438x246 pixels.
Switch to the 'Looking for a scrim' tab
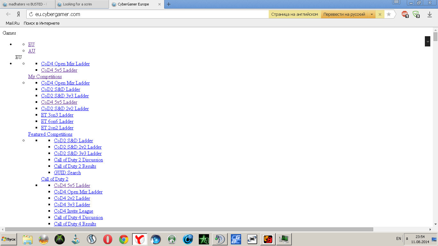pos(82,4)
